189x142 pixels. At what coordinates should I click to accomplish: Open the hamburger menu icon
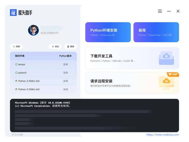(160, 11)
